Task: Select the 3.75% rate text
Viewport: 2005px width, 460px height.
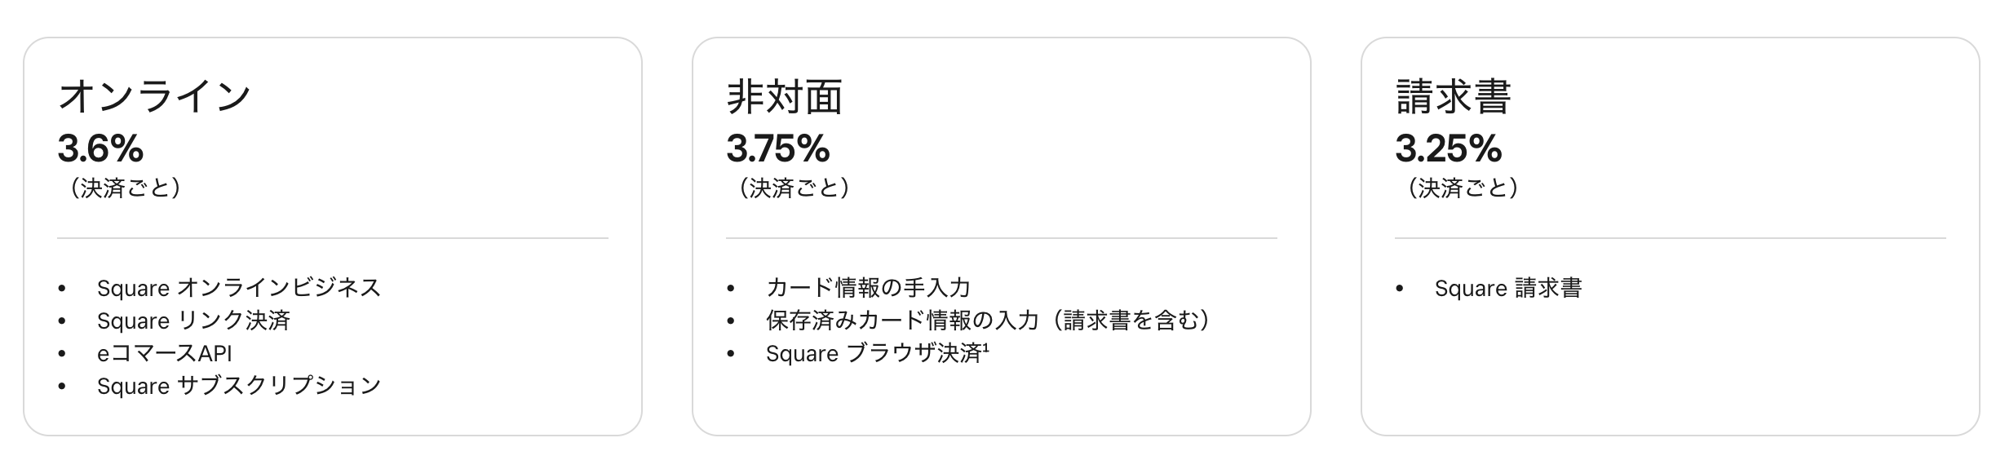Action: click(x=778, y=148)
